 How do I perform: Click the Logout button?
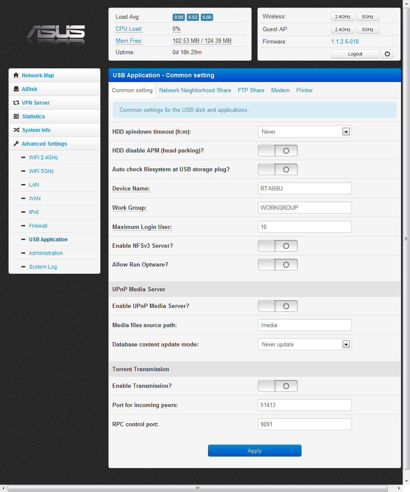[x=355, y=54]
